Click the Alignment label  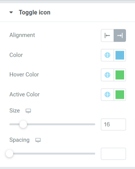pyautogui.click(x=22, y=35)
